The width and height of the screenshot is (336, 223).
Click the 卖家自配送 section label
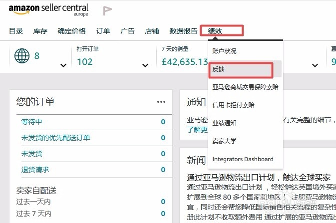[x=36, y=191]
